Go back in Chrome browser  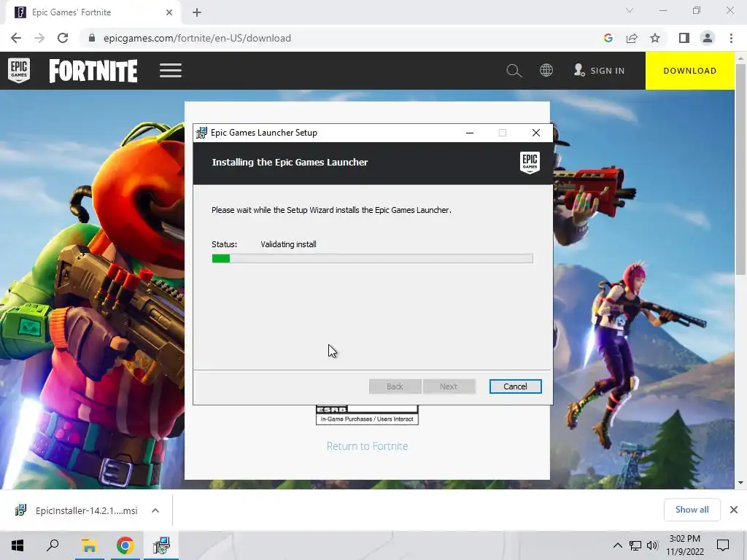click(x=16, y=38)
